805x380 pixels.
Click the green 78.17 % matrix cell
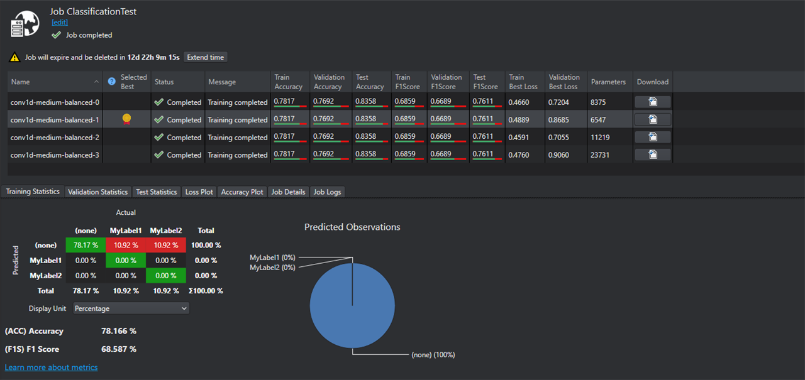point(85,245)
